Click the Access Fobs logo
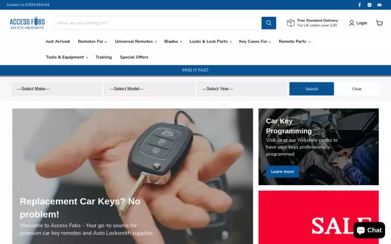The height and width of the screenshot is (244, 391). coord(27,23)
